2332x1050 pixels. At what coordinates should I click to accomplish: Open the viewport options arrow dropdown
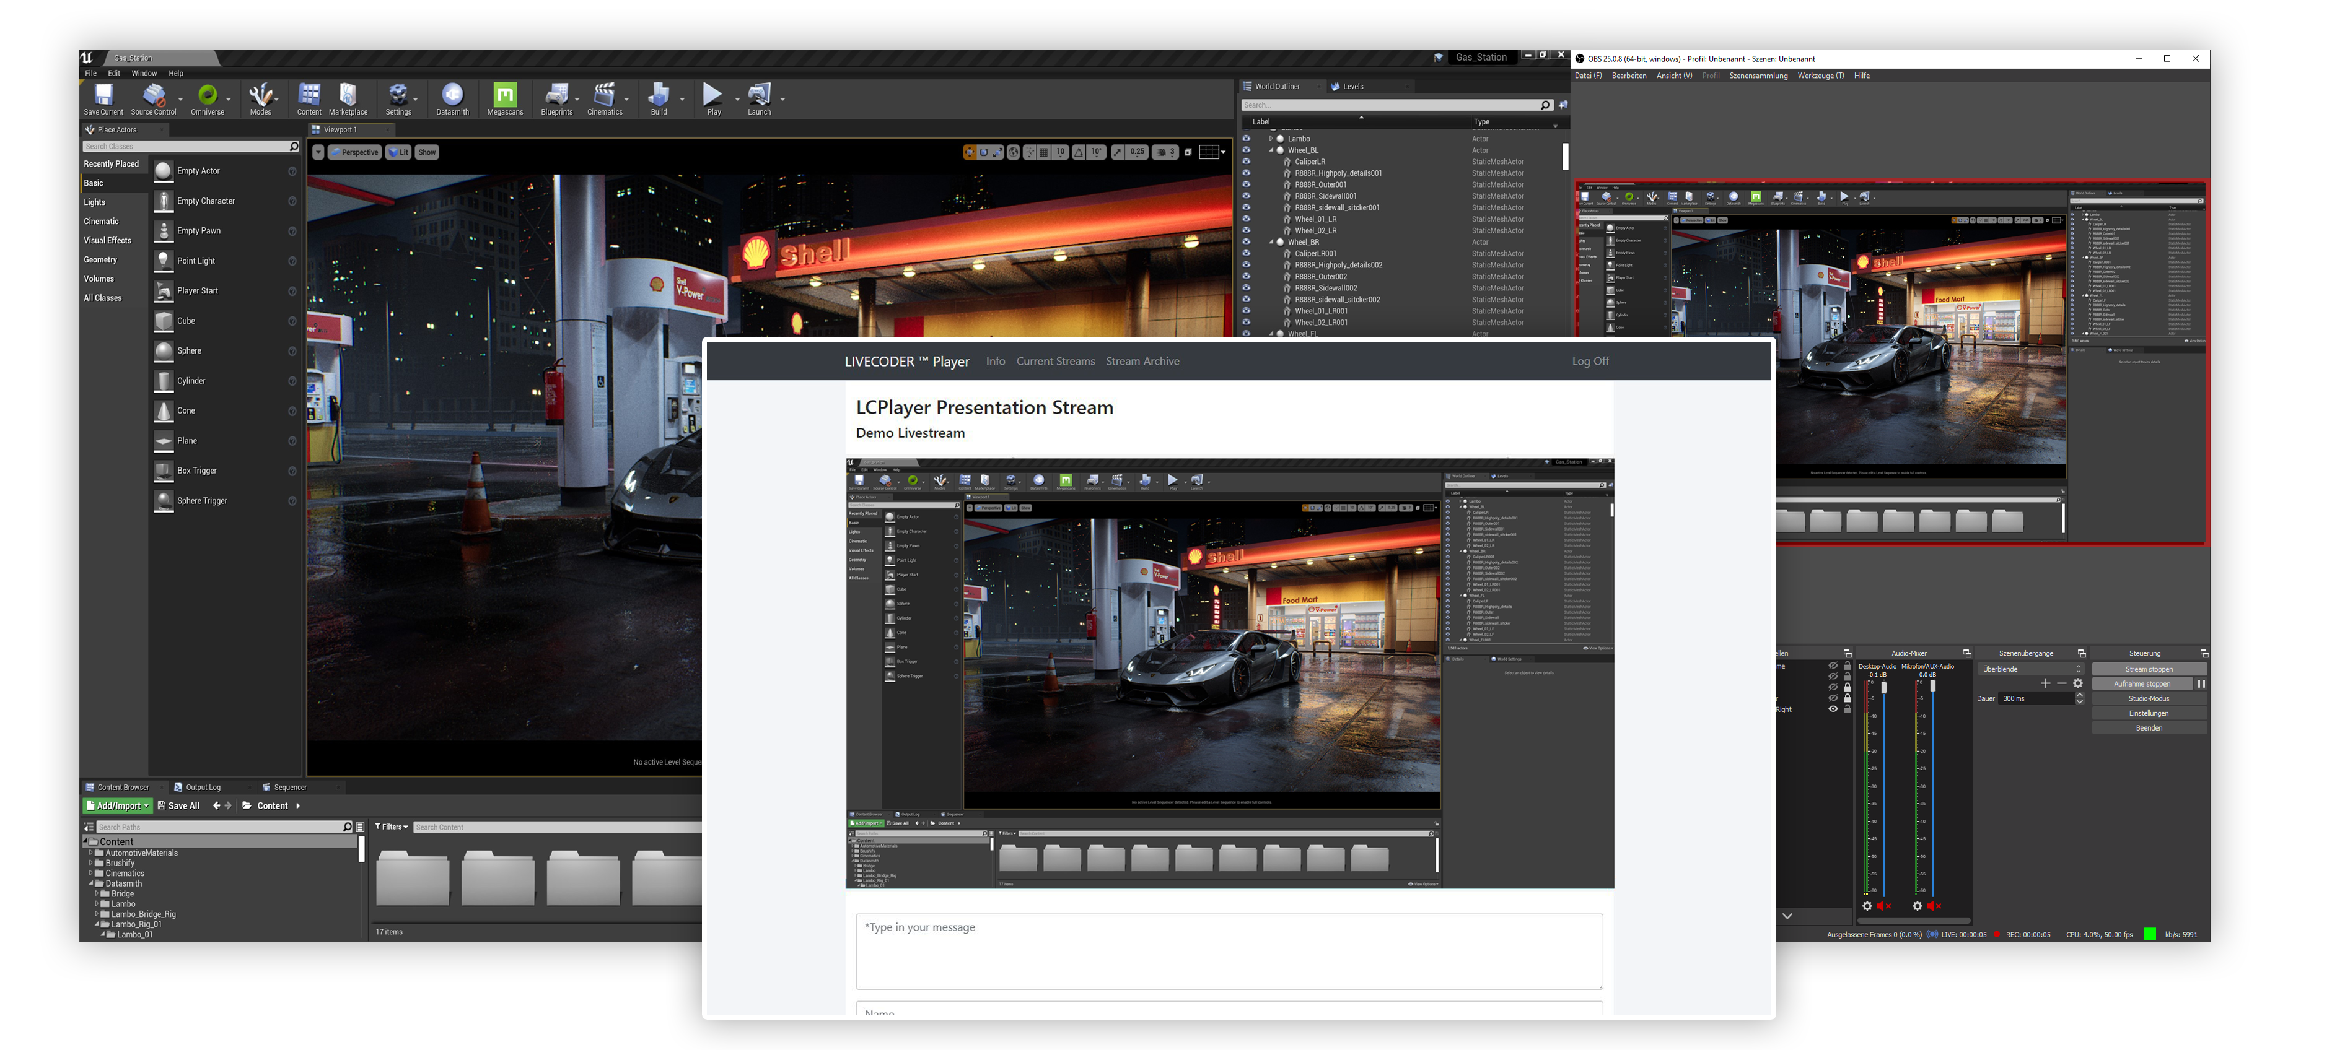[x=318, y=152]
